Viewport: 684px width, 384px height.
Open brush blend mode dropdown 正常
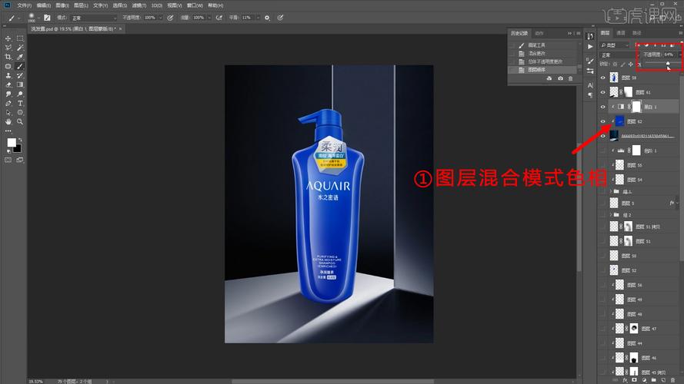(x=94, y=18)
